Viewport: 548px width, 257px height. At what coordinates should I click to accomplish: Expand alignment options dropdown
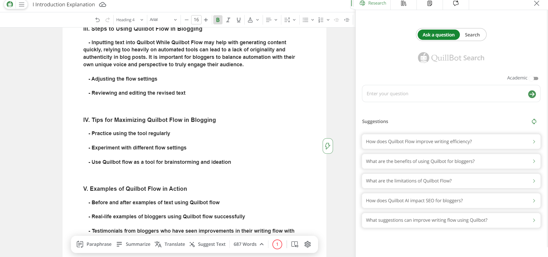pos(276,20)
